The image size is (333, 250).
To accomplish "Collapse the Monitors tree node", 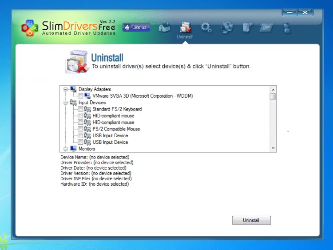I will point(66,149).
